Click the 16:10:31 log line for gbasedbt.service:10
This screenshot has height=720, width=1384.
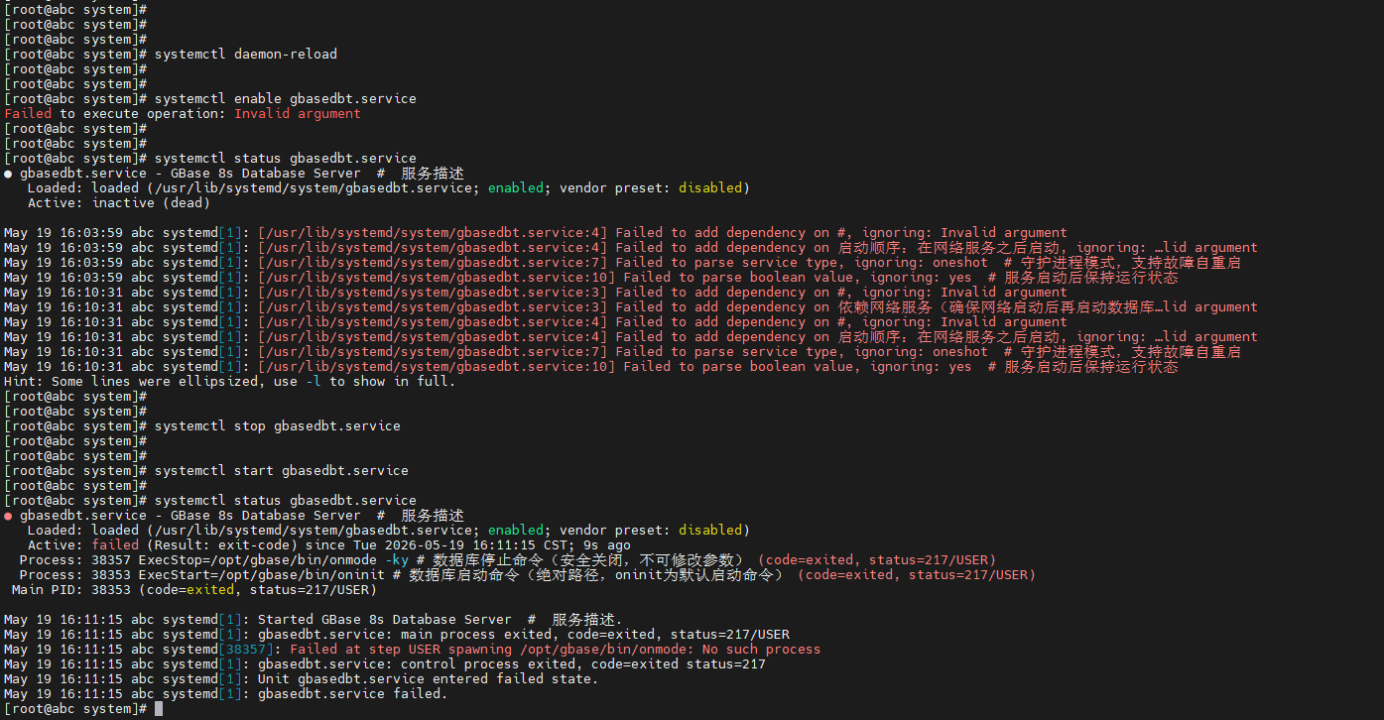coord(591,367)
